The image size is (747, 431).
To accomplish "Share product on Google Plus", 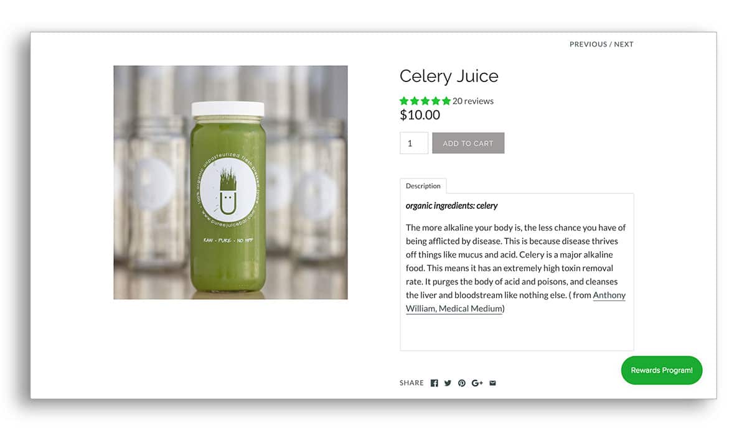I will [x=477, y=383].
